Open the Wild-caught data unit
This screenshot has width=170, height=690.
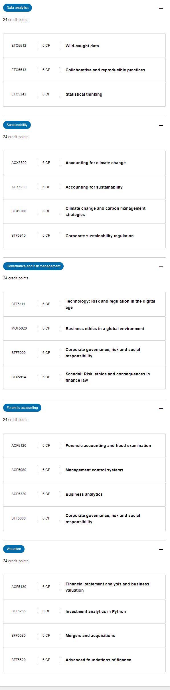(x=84, y=46)
